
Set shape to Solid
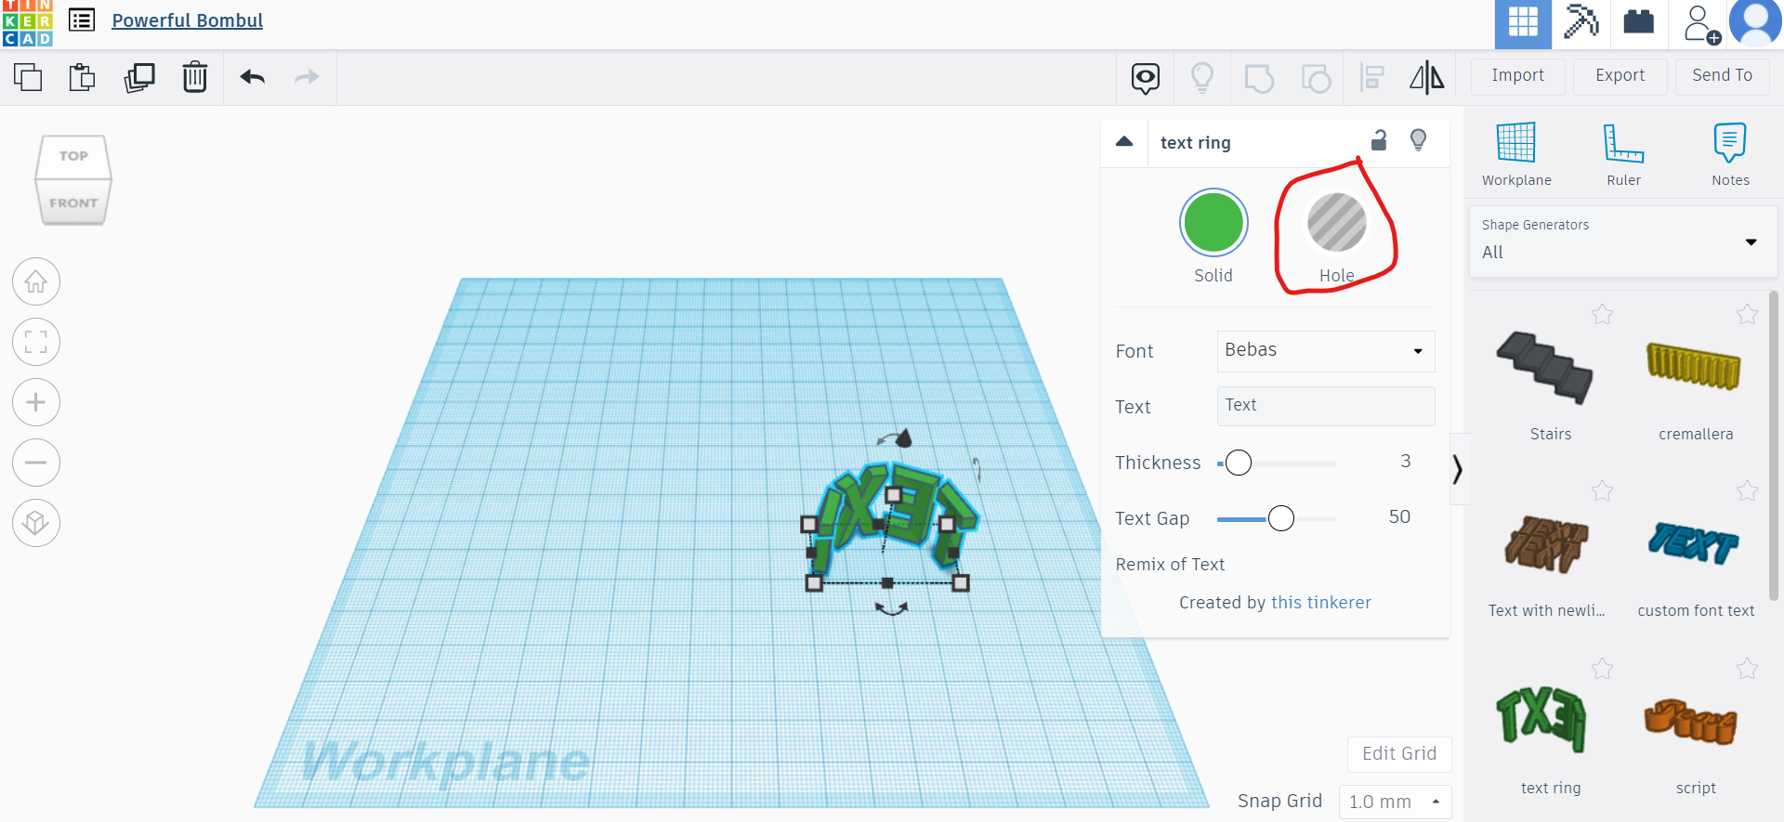click(1213, 223)
